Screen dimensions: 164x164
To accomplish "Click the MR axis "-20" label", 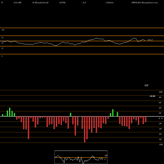I will 160,124.
